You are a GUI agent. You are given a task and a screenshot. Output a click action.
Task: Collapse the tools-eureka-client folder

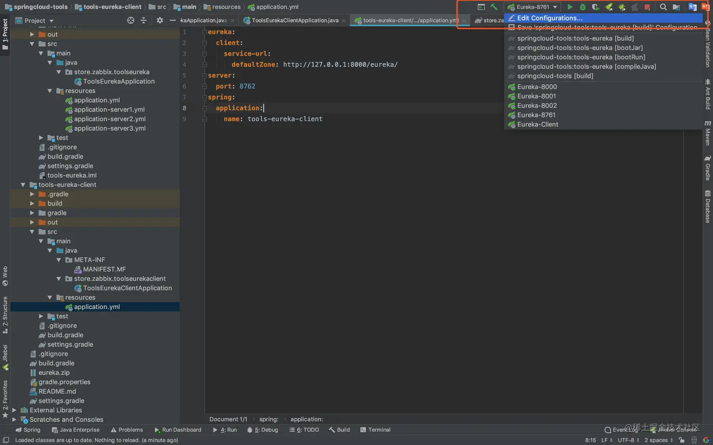point(23,185)
